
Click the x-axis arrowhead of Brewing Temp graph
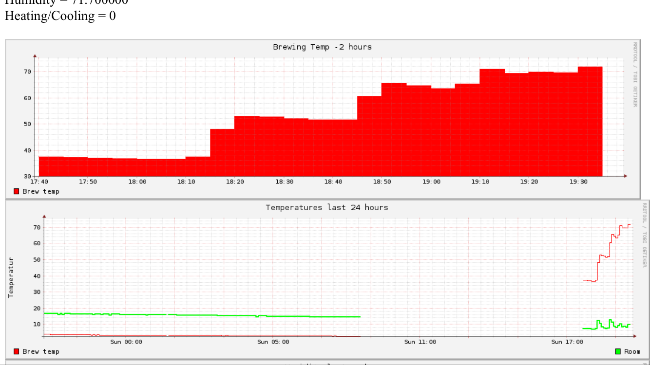coord(625,176)
